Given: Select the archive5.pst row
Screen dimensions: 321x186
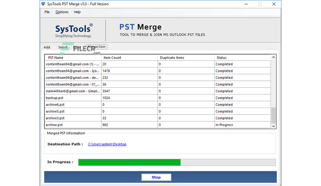Looking at the screenshot, I should pos(158,111).
